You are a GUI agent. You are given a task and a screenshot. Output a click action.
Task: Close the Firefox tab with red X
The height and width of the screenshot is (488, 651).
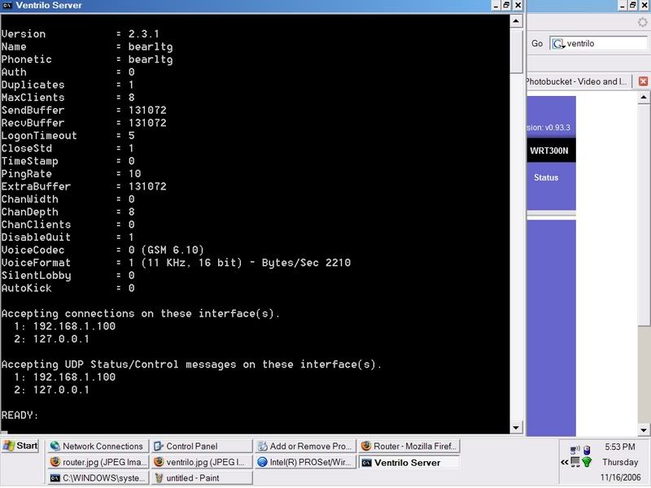click(643, 81)
